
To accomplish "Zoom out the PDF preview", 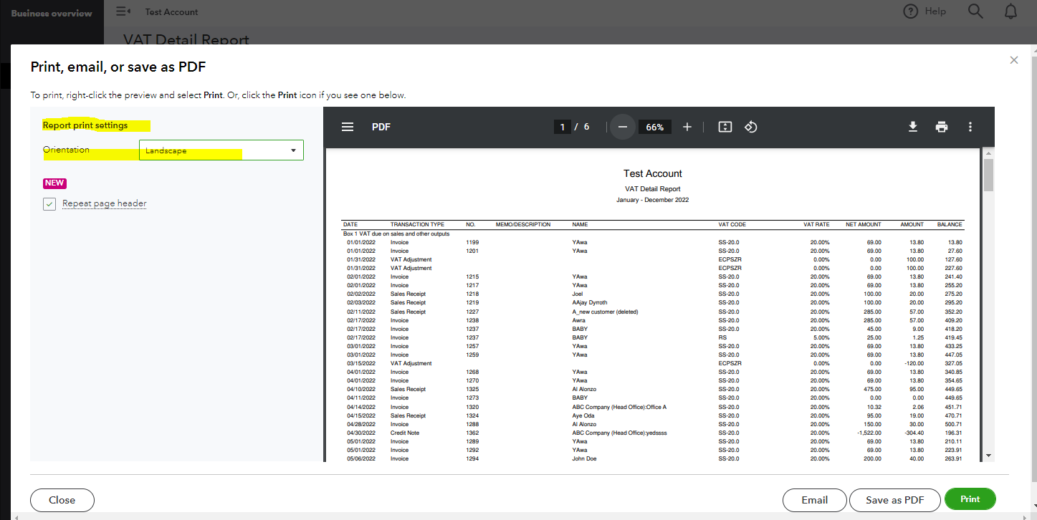I will [622, 127].
